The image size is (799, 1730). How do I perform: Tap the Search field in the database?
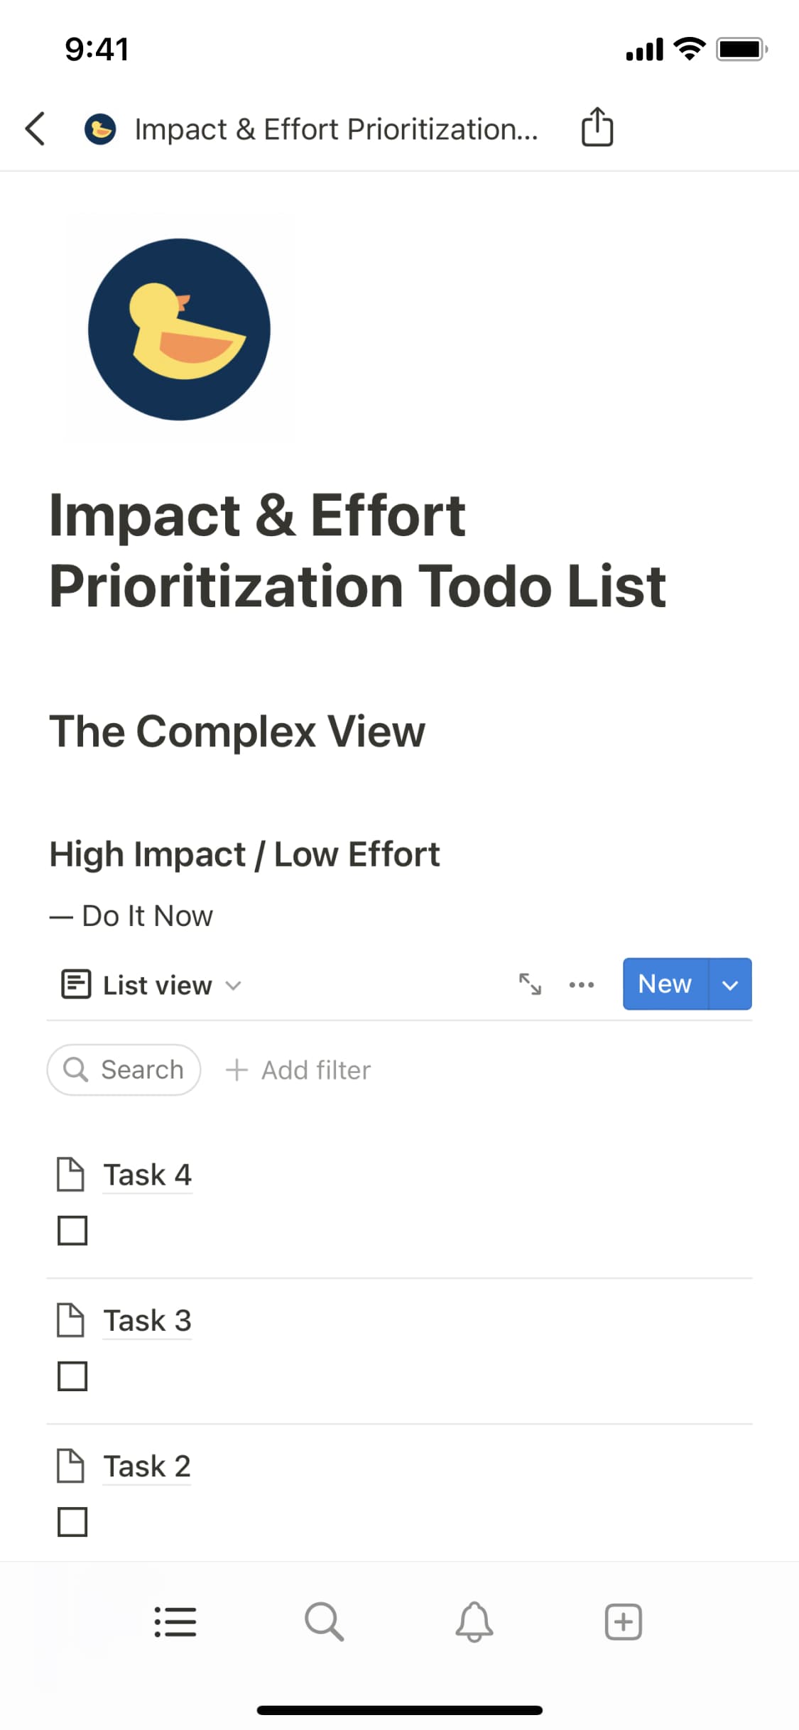point(123,1069)
